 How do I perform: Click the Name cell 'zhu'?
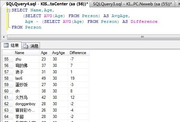[x=26, y=59]
